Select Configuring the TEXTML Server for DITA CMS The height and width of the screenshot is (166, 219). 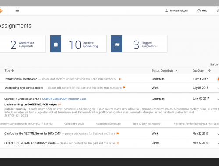(x=32, y=134)
